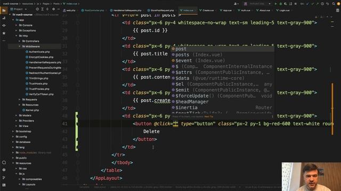Open the Terminal tool window icon
This screenshot has height=191, width=341.
[4, 185]
